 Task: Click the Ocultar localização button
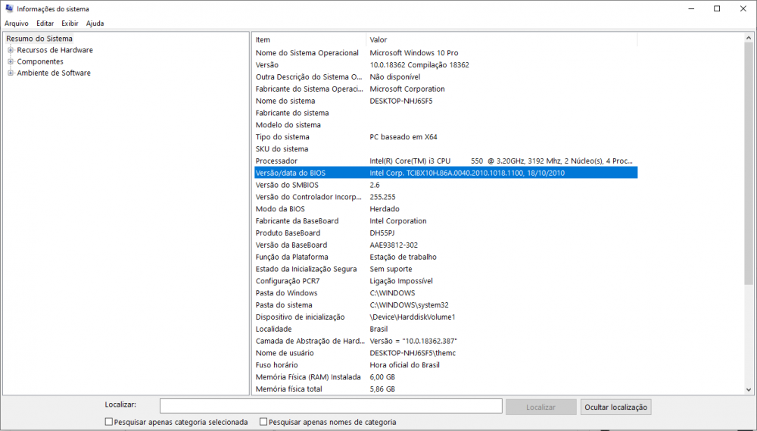[x=615, y=407]
